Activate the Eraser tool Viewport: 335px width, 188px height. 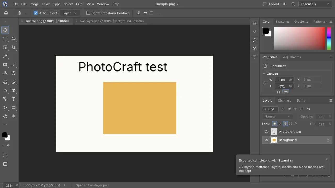click(x=5, y=82)
